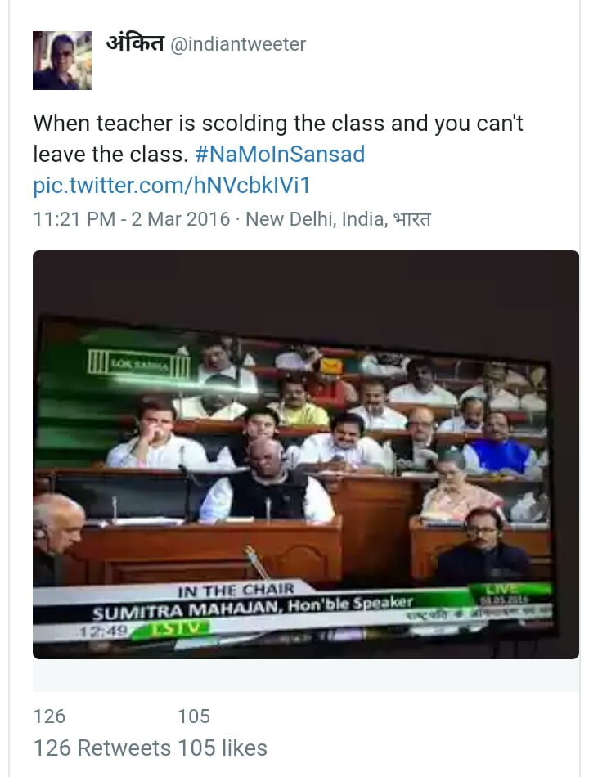This screenshot has height=777, width=589.
Task: Follow the pic.twitter.com/hNVcbkIVi1 link
Action: pos(172,186)
